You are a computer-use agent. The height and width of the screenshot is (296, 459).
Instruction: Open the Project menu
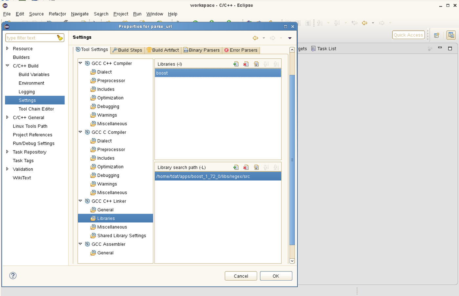coord(121,14)
